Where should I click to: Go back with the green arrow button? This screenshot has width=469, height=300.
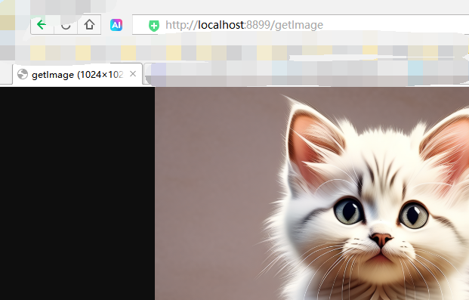pyautogui.click(x=42, y=25)
